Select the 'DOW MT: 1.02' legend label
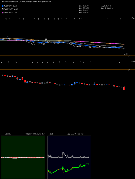The height and width of the screenshot is (179, 135). 11,9
